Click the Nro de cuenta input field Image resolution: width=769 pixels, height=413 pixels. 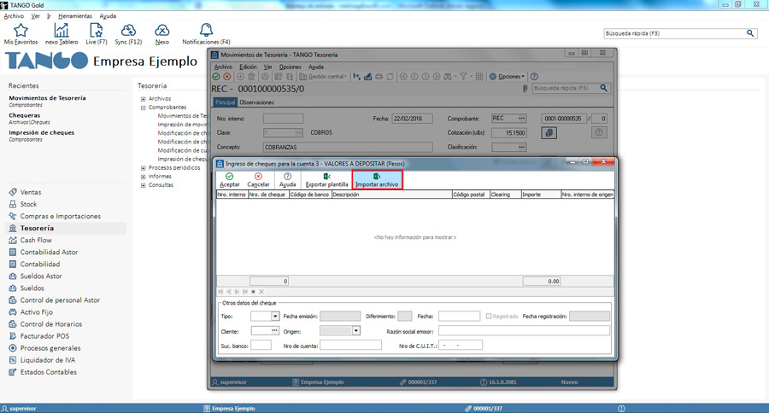click(350, 346)
